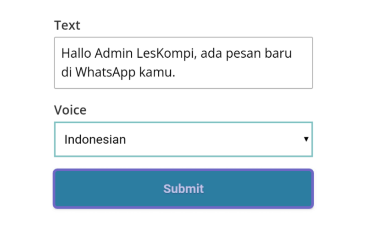This screenshot has height=229, width=367.
Task: Select the "Indonesian" value in the Voice combo box
Action: tap(95, 140)
